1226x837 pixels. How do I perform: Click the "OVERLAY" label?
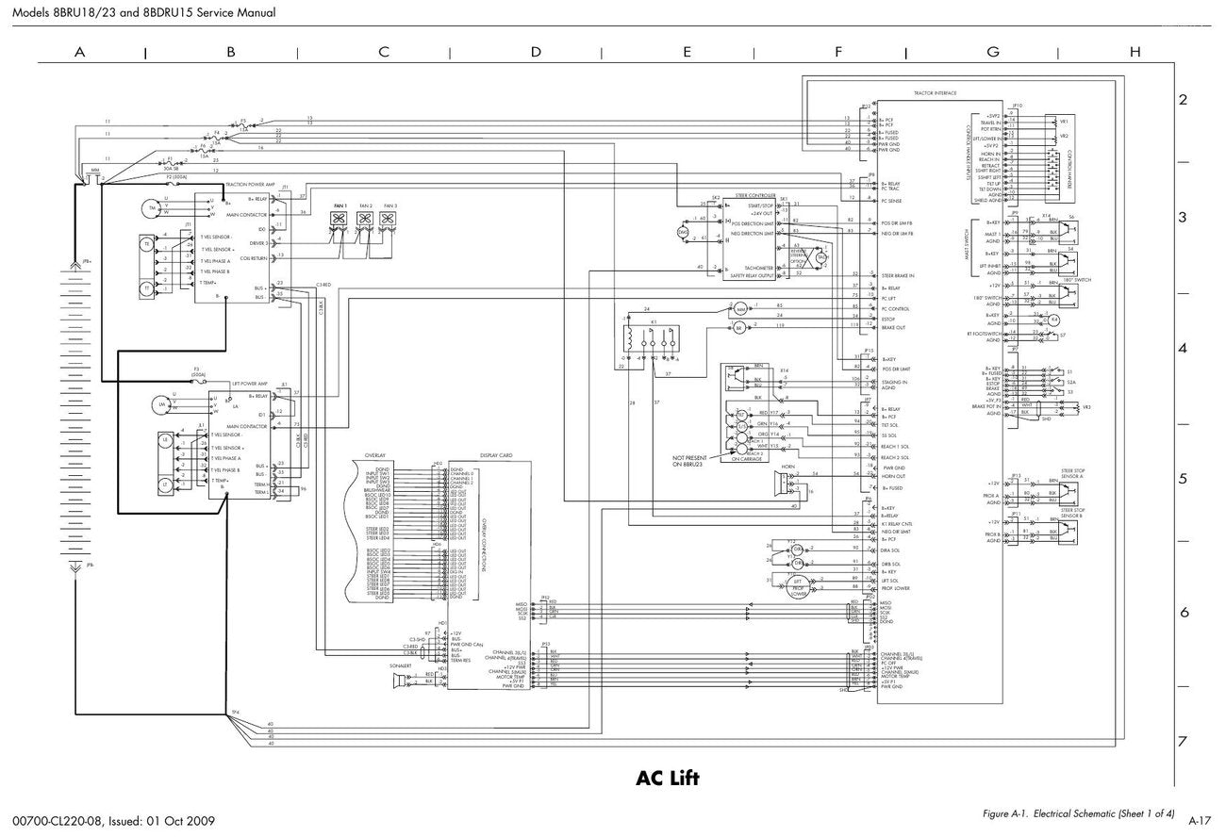click(374, 455)
